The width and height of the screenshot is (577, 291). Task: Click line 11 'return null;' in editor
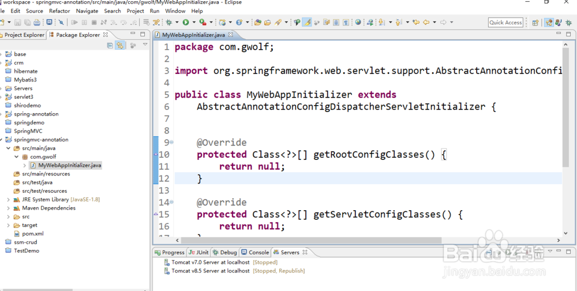(252, 166)
